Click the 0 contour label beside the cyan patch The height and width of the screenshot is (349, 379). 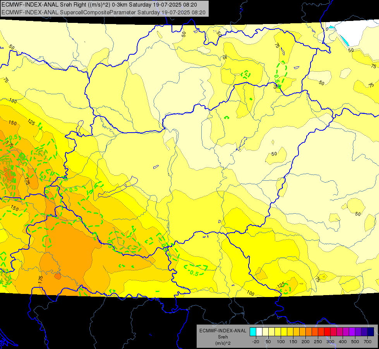coord(327,29)
